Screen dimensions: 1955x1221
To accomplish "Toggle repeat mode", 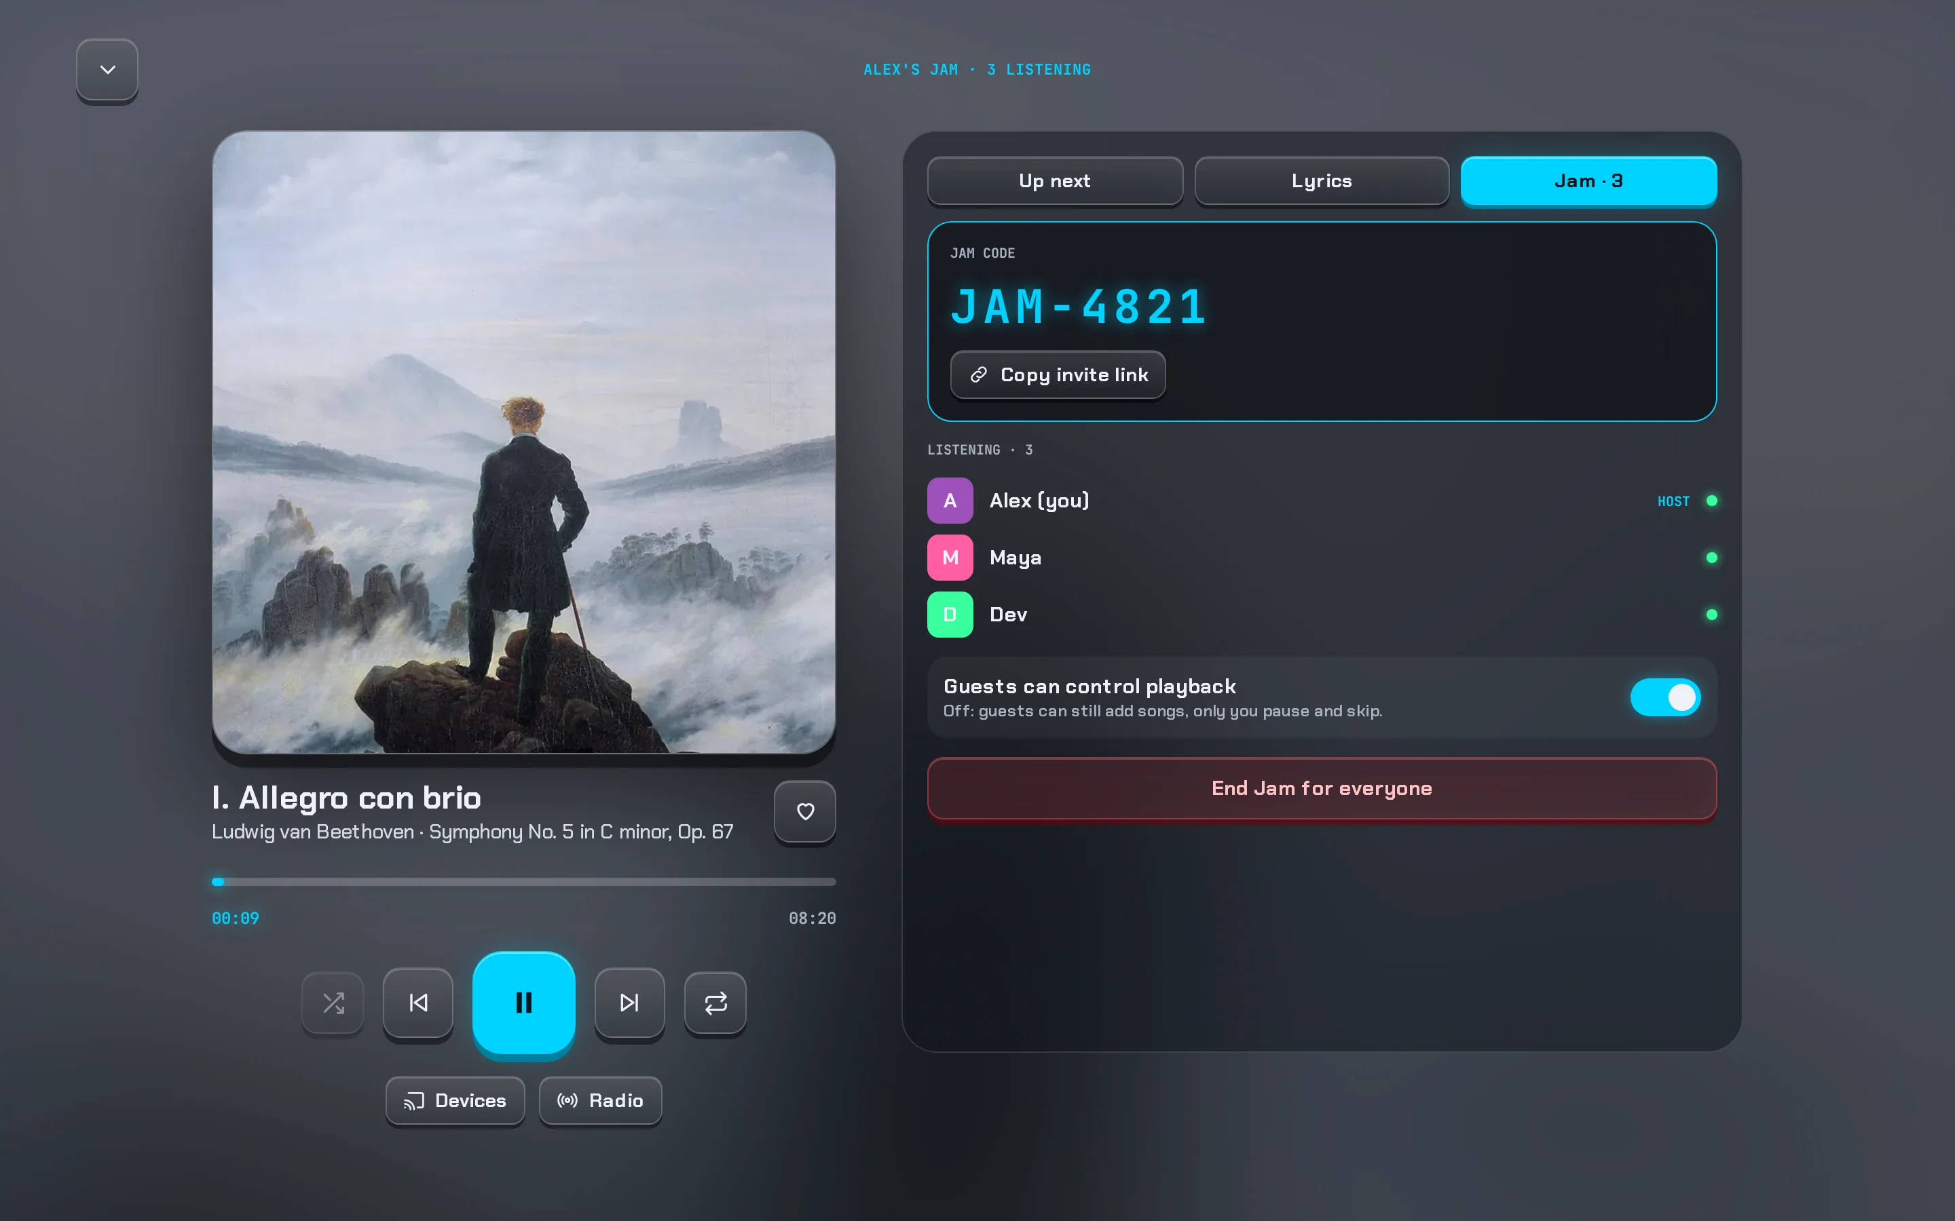I will click(x=715, y=1003).
